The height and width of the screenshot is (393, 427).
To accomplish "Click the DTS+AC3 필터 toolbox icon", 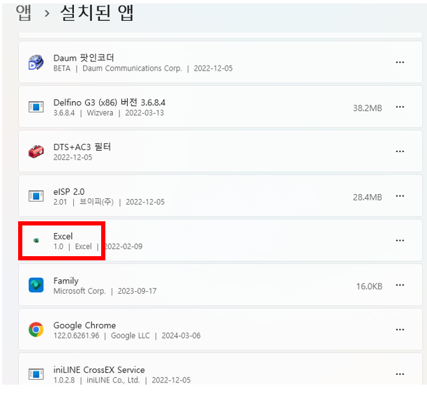I will click(36, 151).
